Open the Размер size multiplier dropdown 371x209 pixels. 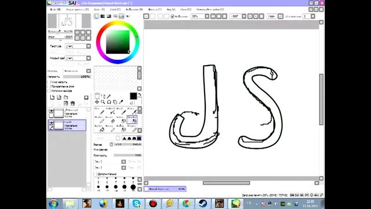(x=111, y=145)
